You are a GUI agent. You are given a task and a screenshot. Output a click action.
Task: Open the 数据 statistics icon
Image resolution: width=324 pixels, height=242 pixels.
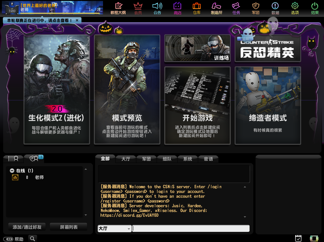tap(275, 8)
